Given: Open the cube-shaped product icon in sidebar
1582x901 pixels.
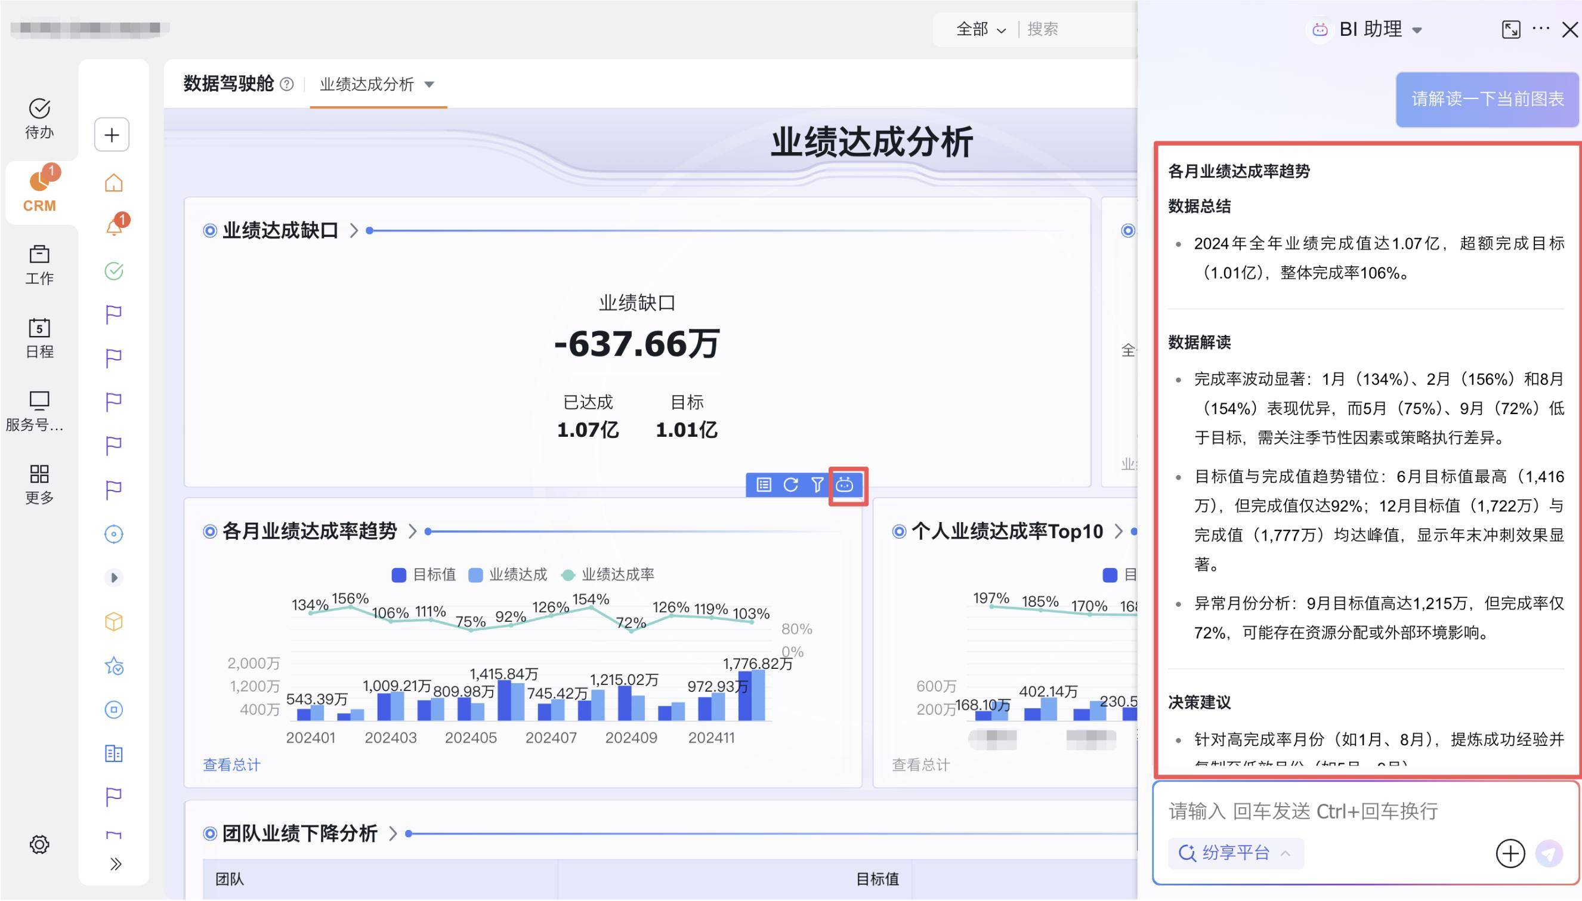Looking at the screenshot, I should click(114, 622).
